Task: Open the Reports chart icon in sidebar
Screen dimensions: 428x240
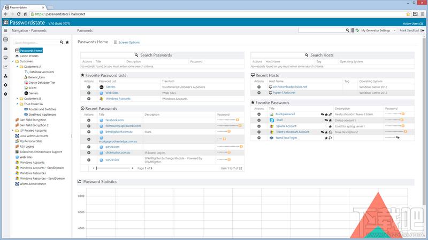Action: click(5, 67)
